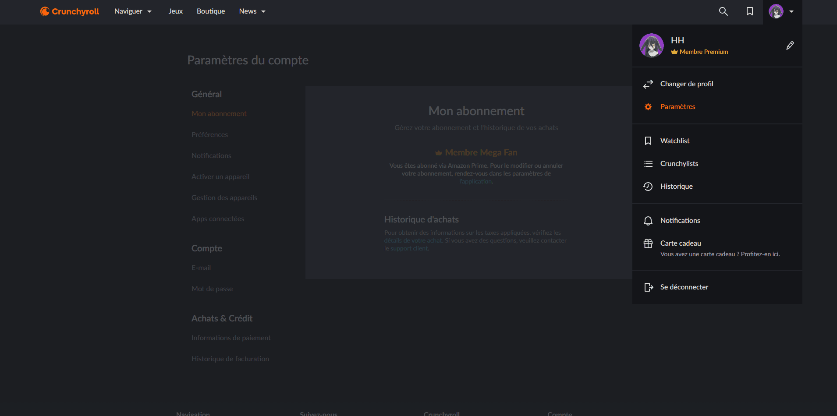Click the bell notifications icon

pos(648,221)
